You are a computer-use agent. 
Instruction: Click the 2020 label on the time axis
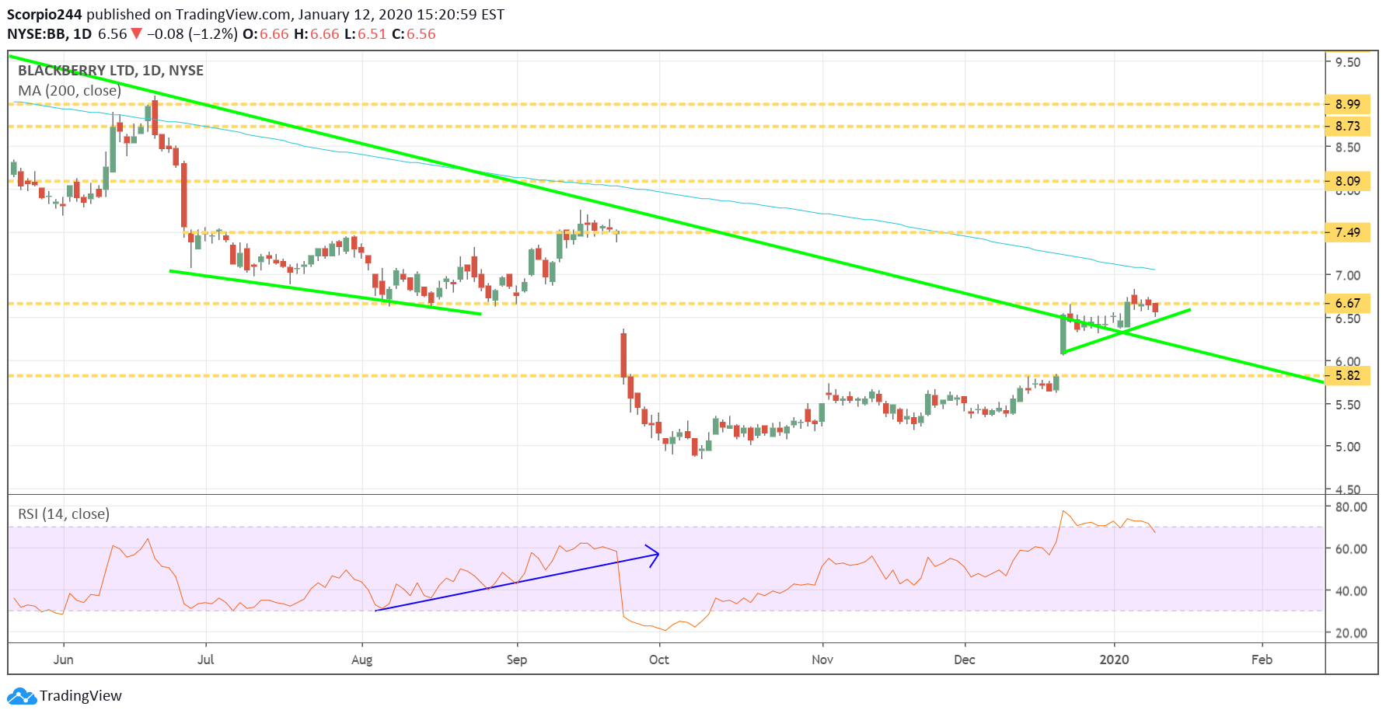tap(1115, 660)
